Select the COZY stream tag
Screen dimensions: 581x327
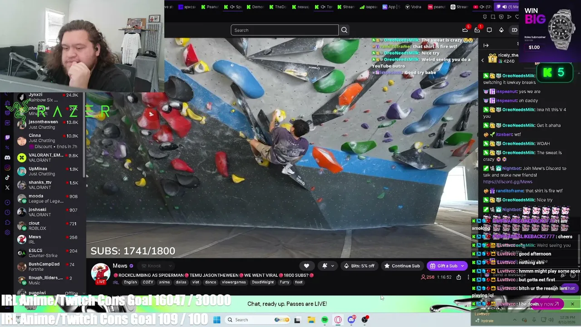coord(148,282)
